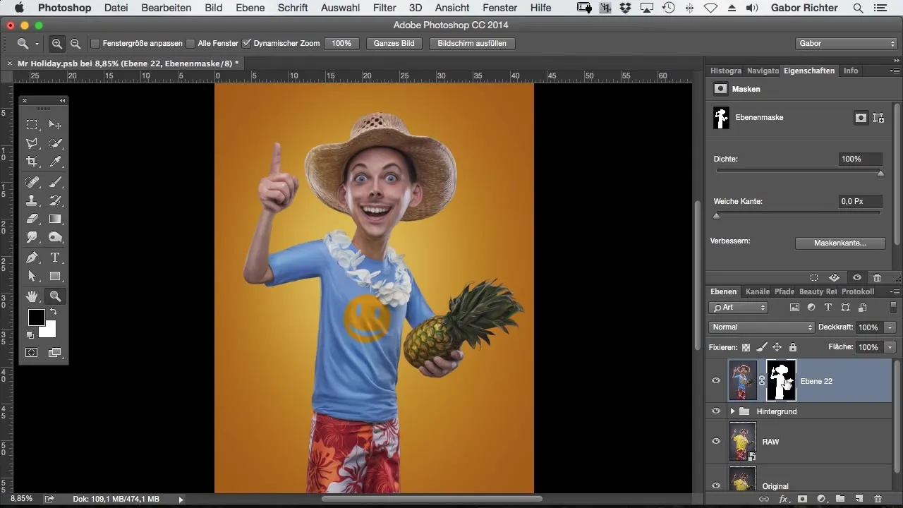The width and height of the screenshot is (903, 508).
Task: Hide the Hintergrund group
Action: tap(716, 411)
